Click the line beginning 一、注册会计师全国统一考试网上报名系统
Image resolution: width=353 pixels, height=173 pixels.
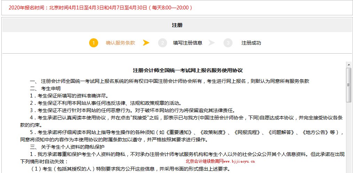tap(170, 81)
